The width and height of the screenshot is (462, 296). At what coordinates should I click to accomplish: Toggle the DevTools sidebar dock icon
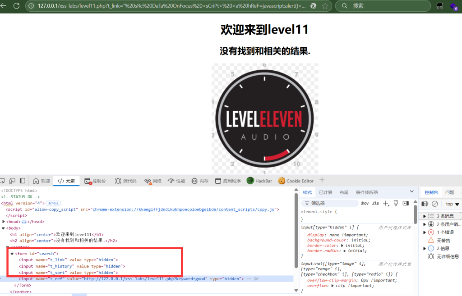[23, 181]
